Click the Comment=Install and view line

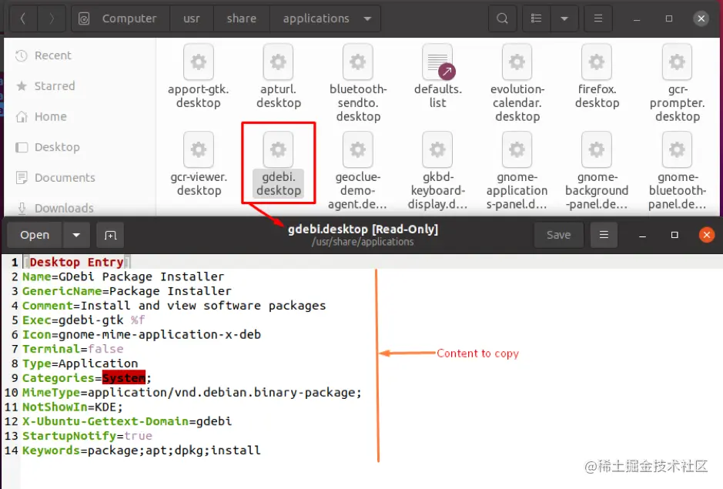click(x=174, y=306)
